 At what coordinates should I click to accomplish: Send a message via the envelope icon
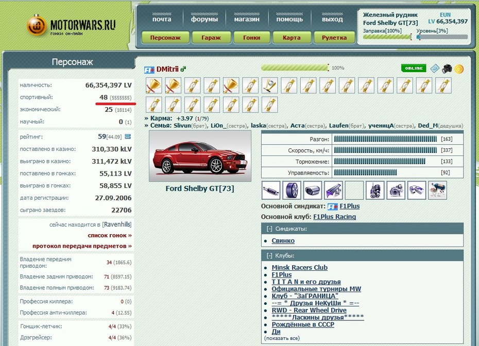click(435, 68)
